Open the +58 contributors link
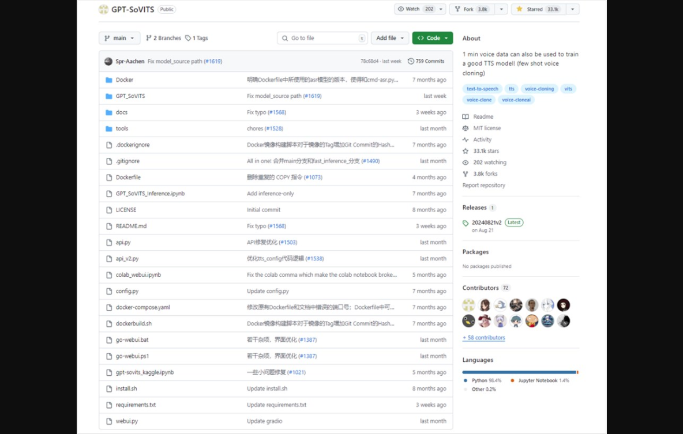This screenshot has width=683, height=434. (x=483, y=337)
